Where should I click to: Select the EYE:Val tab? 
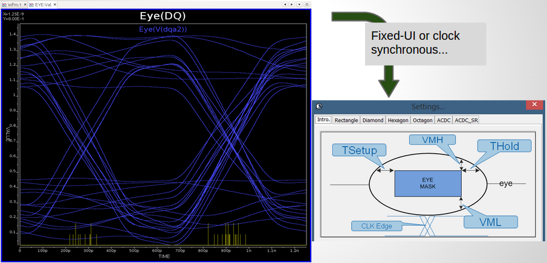tap(41, 4)
